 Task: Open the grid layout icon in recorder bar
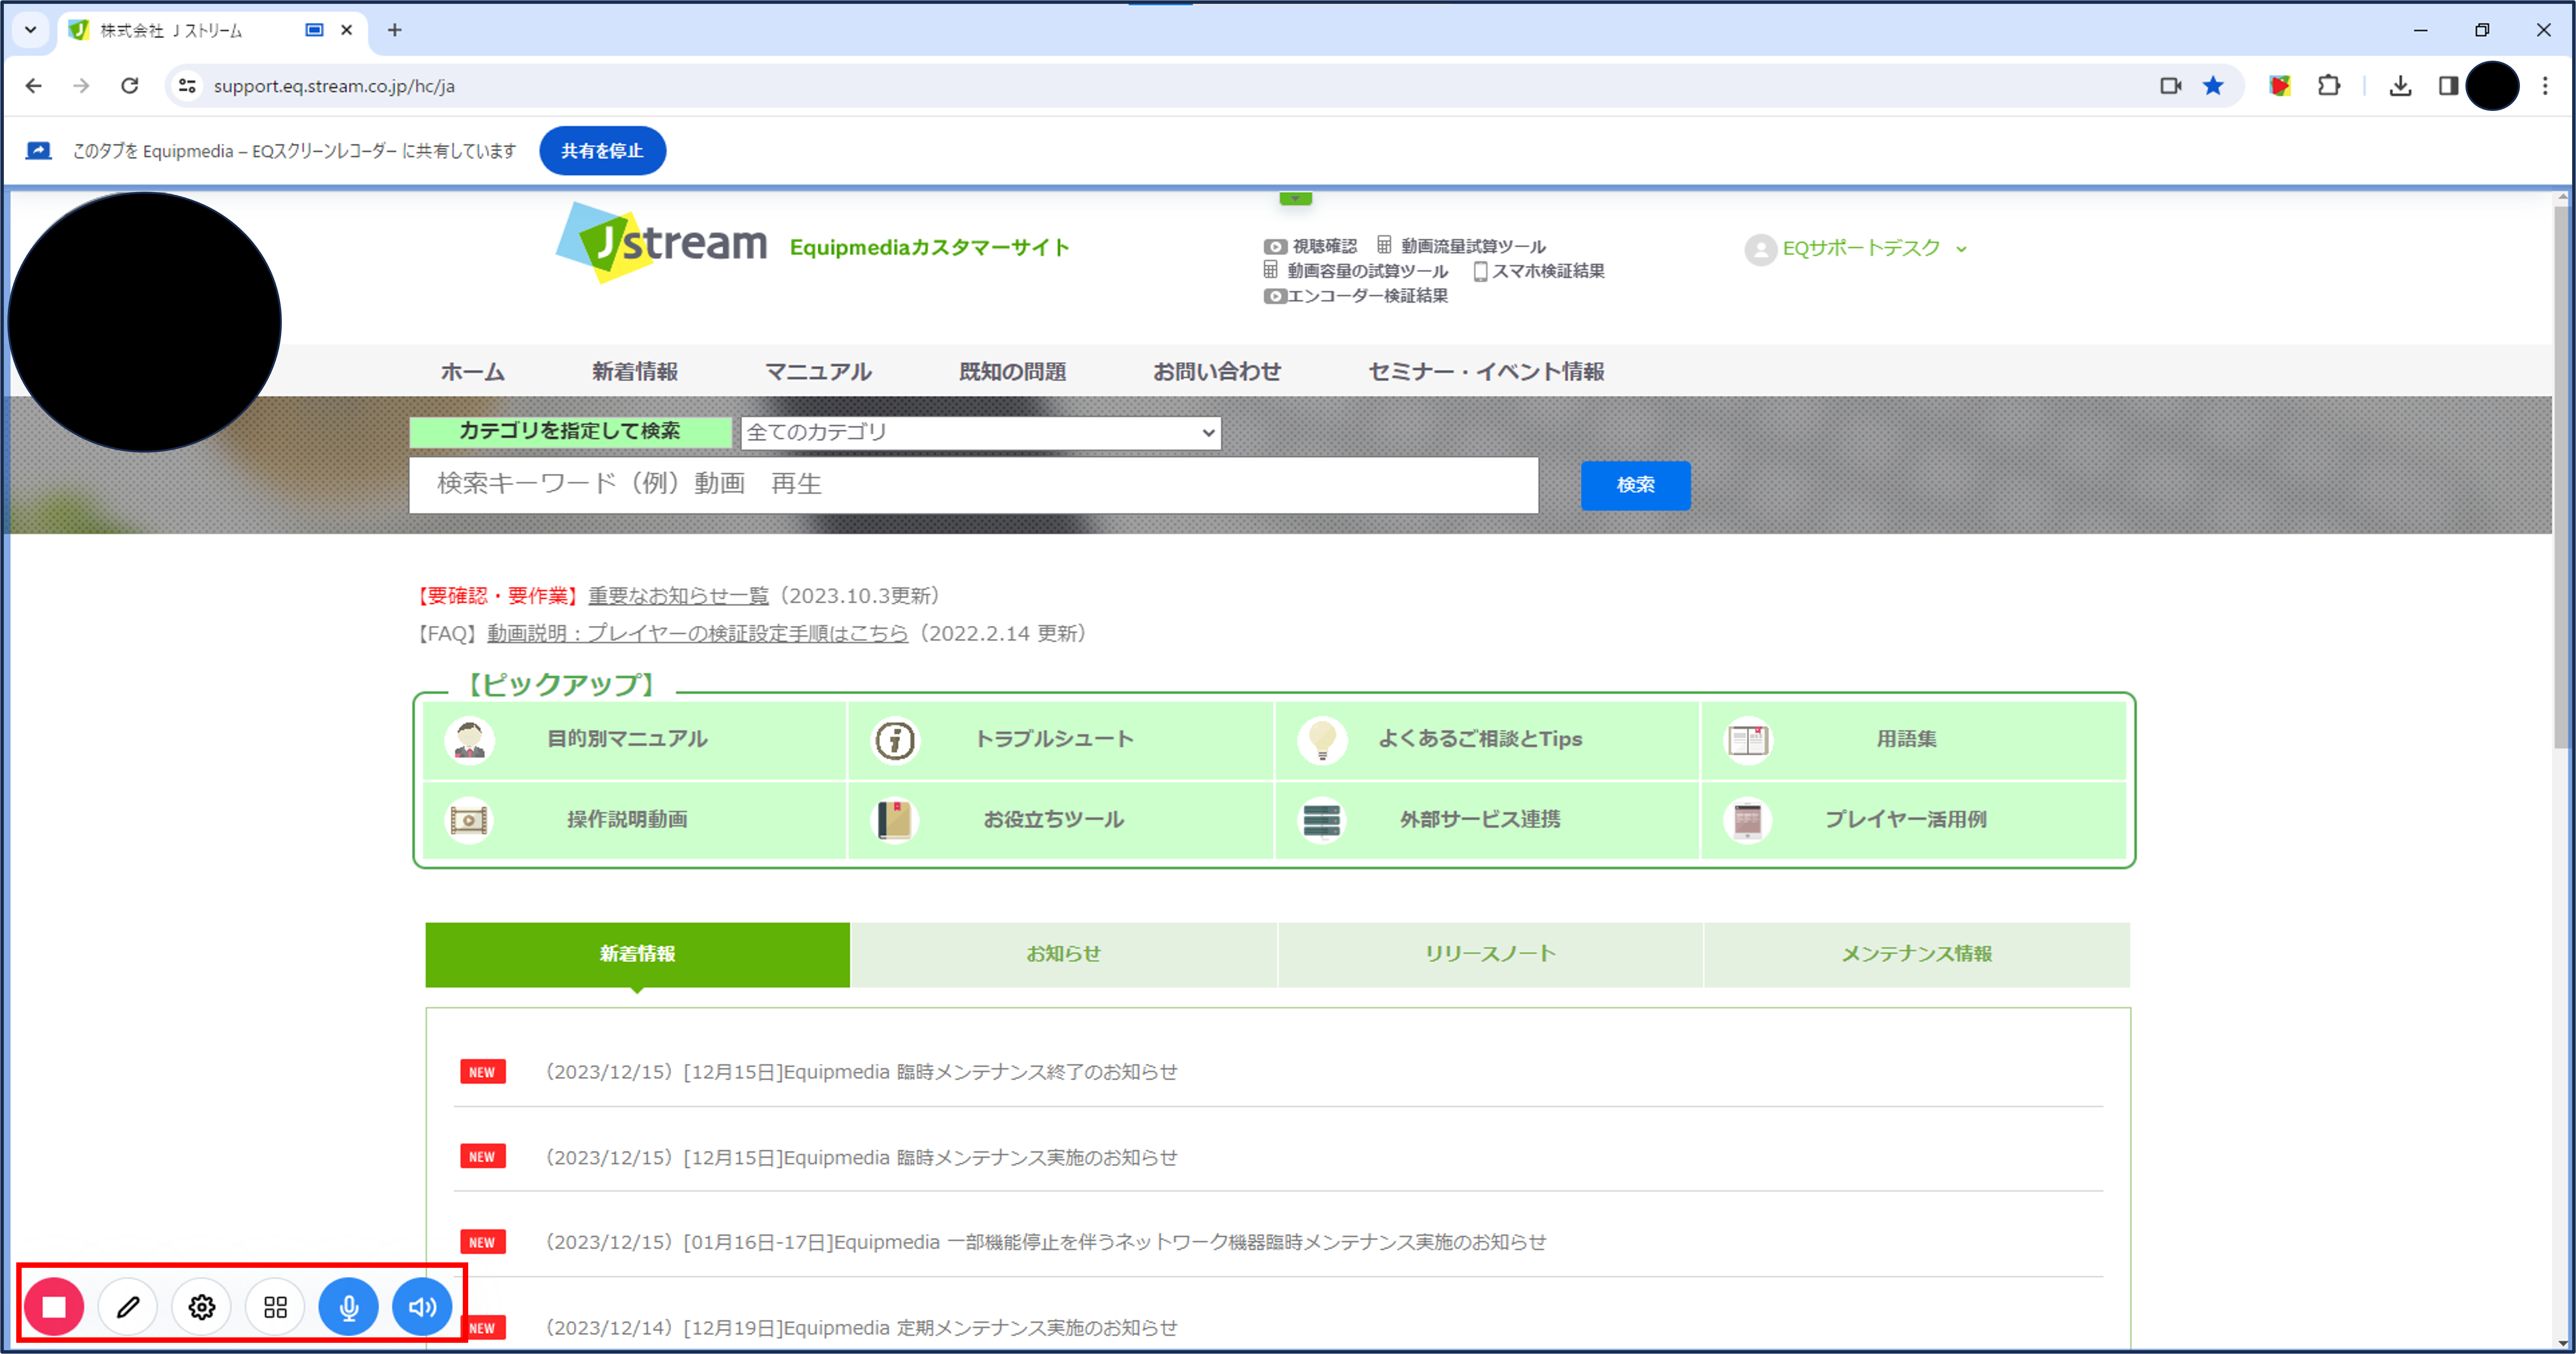point(275,1307)
